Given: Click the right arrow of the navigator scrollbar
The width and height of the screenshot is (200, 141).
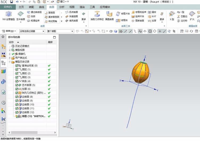Looking at the screenshot, I should [x=55, y=133].
